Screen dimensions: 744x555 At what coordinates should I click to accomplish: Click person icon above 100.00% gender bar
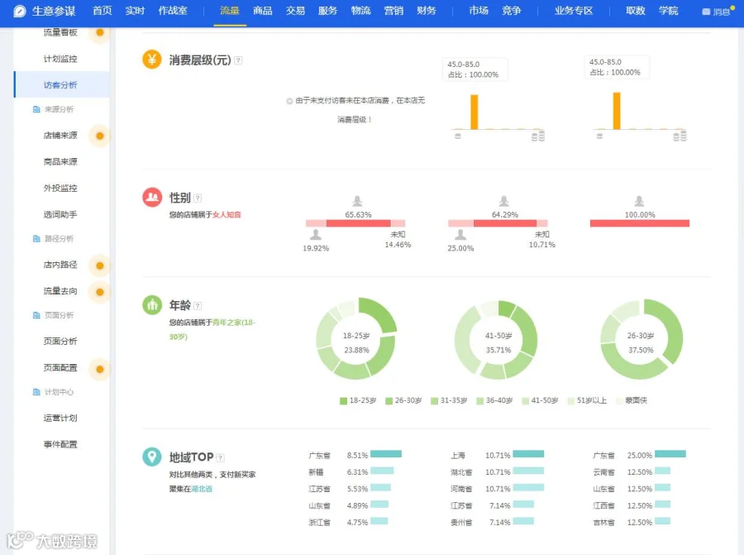(x=639, y=201)
